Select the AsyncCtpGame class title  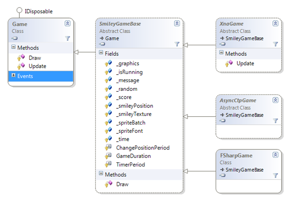point(238,101)
